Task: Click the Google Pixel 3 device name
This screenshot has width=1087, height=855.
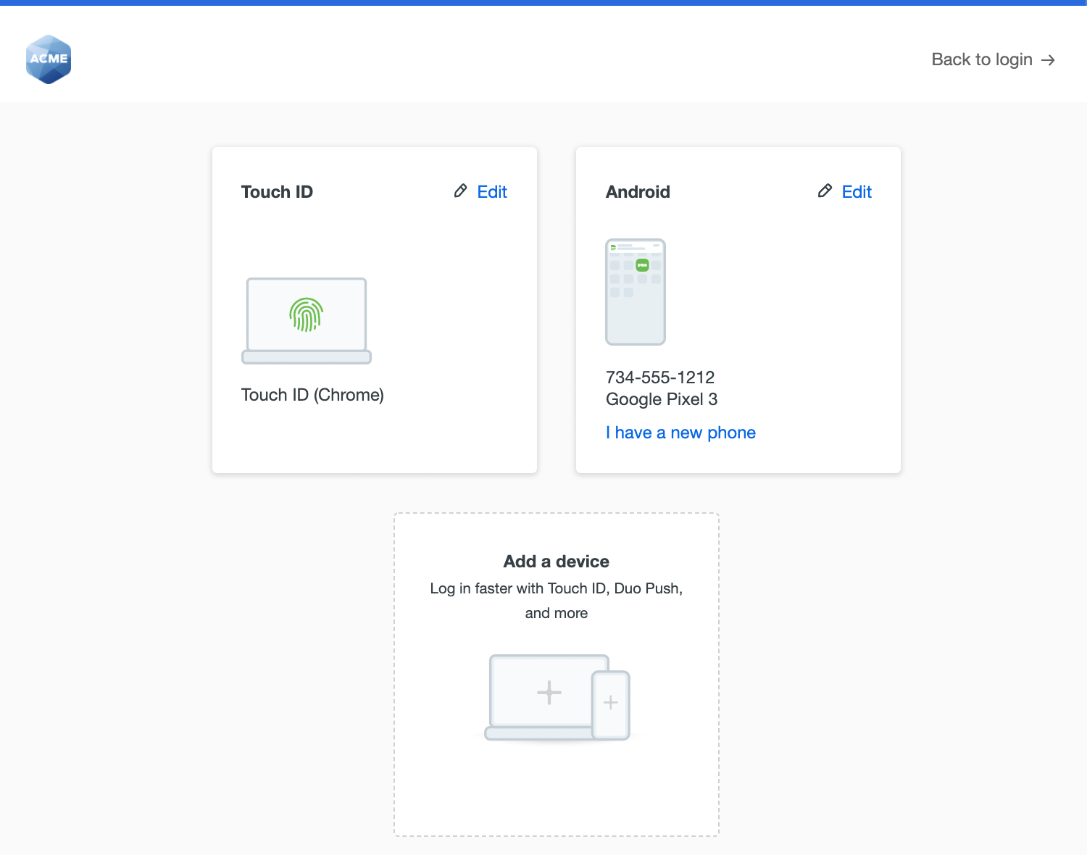Action: [x=661, y=399]
